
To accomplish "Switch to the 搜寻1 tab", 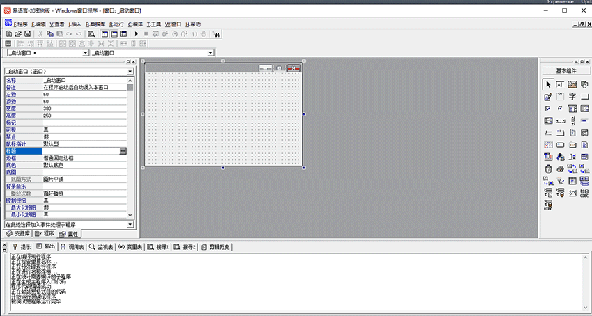I will (x=157, y=247).
